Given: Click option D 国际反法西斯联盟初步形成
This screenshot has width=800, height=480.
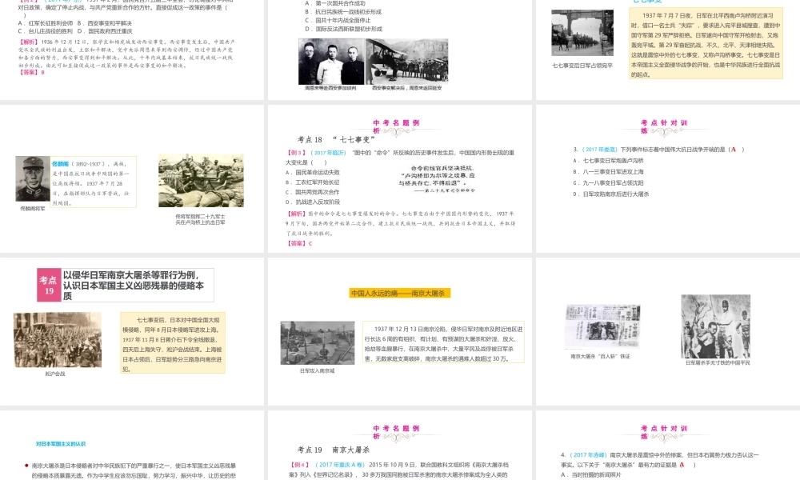Looking at the screenshot, I should 343,29.
